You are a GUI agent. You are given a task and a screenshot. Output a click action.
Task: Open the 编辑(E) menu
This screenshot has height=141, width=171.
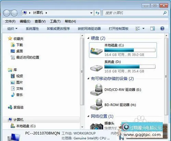coord(25,21)
